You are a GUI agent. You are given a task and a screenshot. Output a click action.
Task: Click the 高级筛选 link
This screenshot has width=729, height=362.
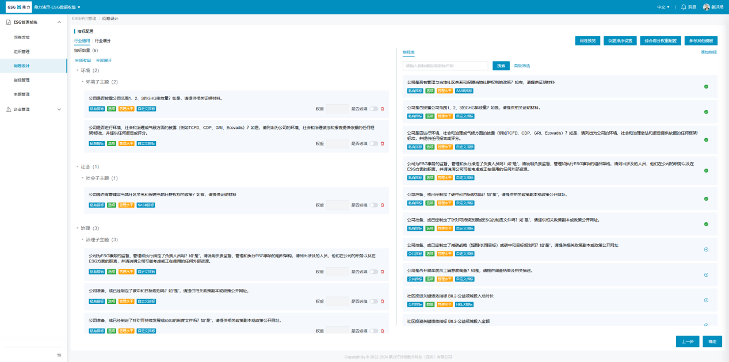click(x=522, y=66)
